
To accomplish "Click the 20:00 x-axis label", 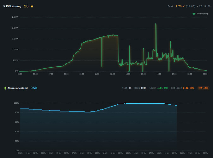I will pos(205,74).
